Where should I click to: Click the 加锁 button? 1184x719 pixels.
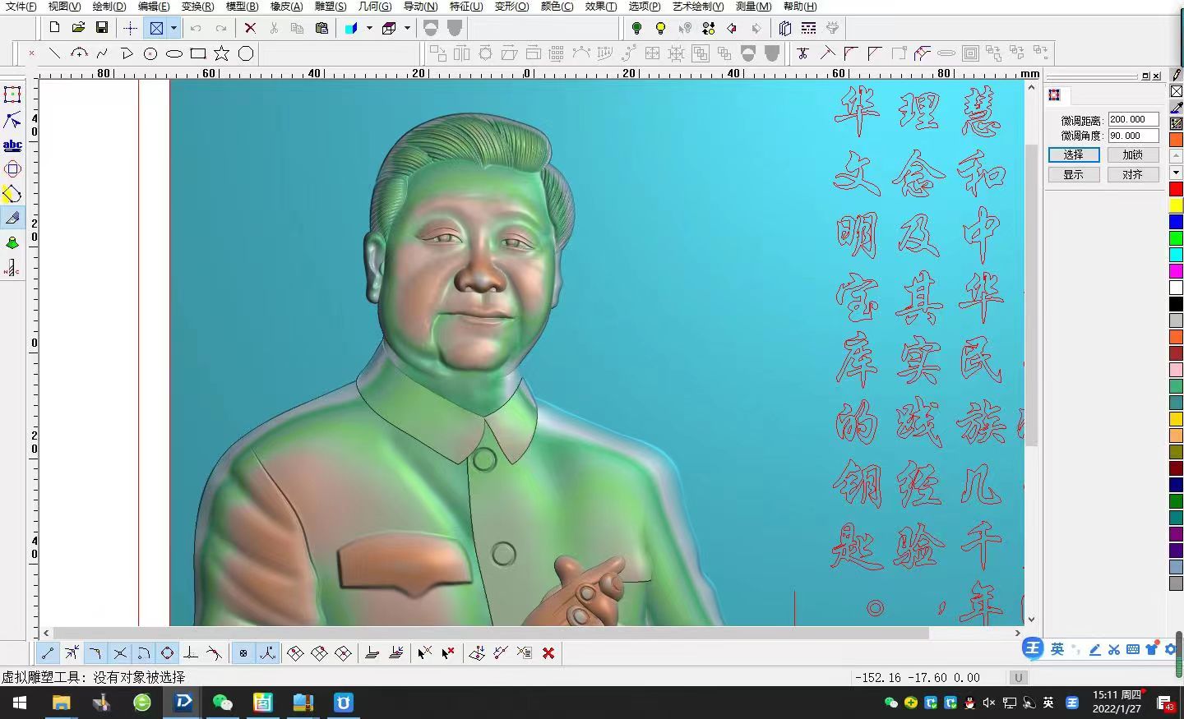coord(1132,154)
